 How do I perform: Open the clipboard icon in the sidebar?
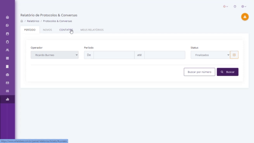pos(8,42)
